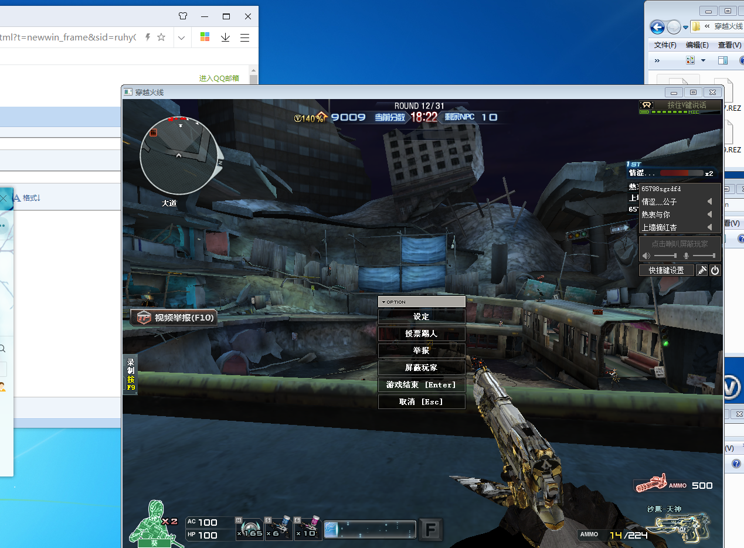744x548 pixels.
Task: Go forward in the Explorer window
Action: [674, 26]
